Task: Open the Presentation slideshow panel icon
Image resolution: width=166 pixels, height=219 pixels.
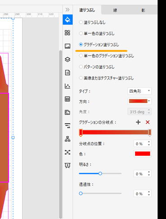Action: (x=67, y=165)
